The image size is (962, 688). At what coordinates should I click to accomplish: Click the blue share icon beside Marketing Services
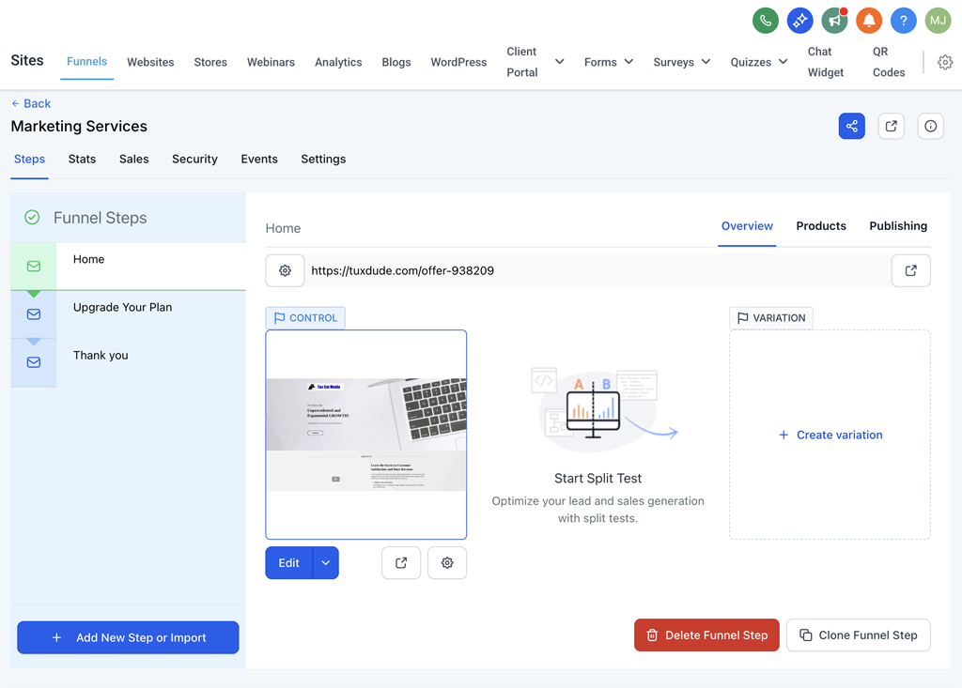pos(851,125)
